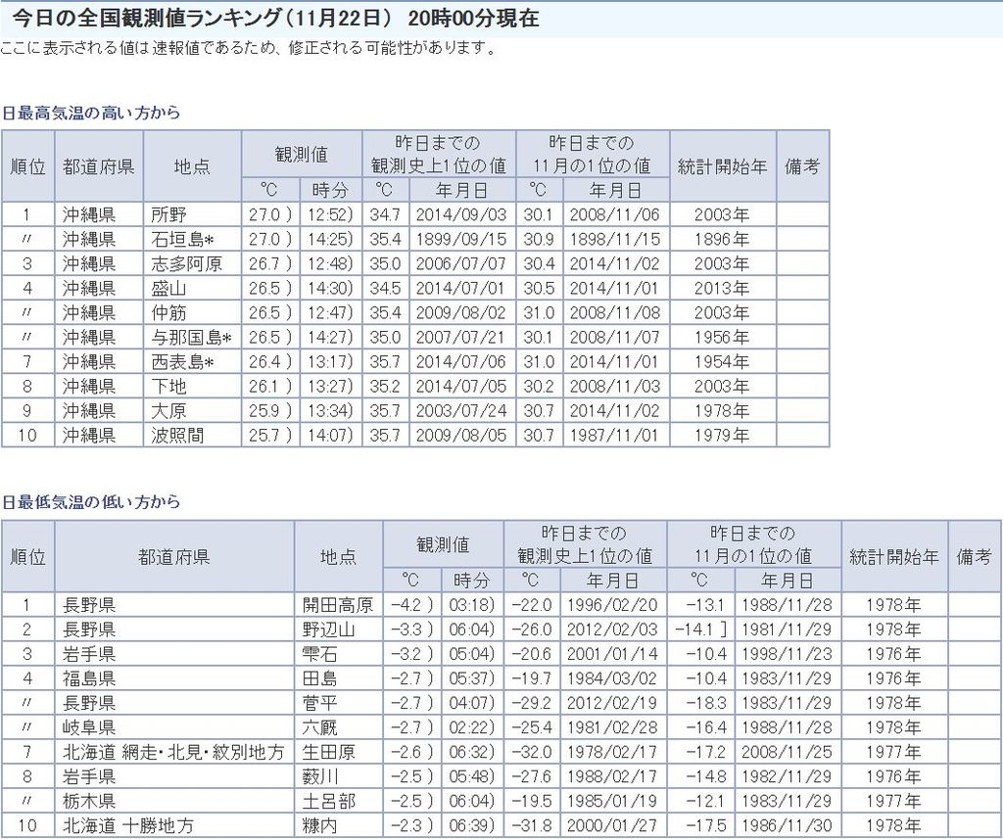
Task: Click prefecture cell 北海道 十勝地方
Action: coord(174,825)
